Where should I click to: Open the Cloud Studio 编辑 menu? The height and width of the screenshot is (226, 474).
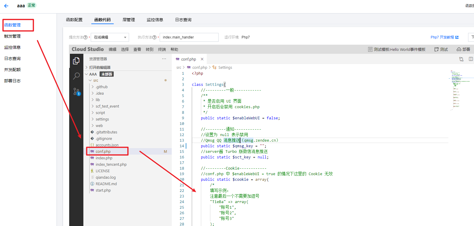point(113,49)
